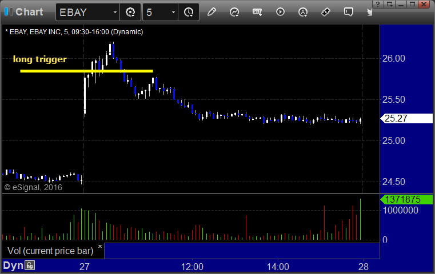Click the 12:00 time axis label

[192, 267]
